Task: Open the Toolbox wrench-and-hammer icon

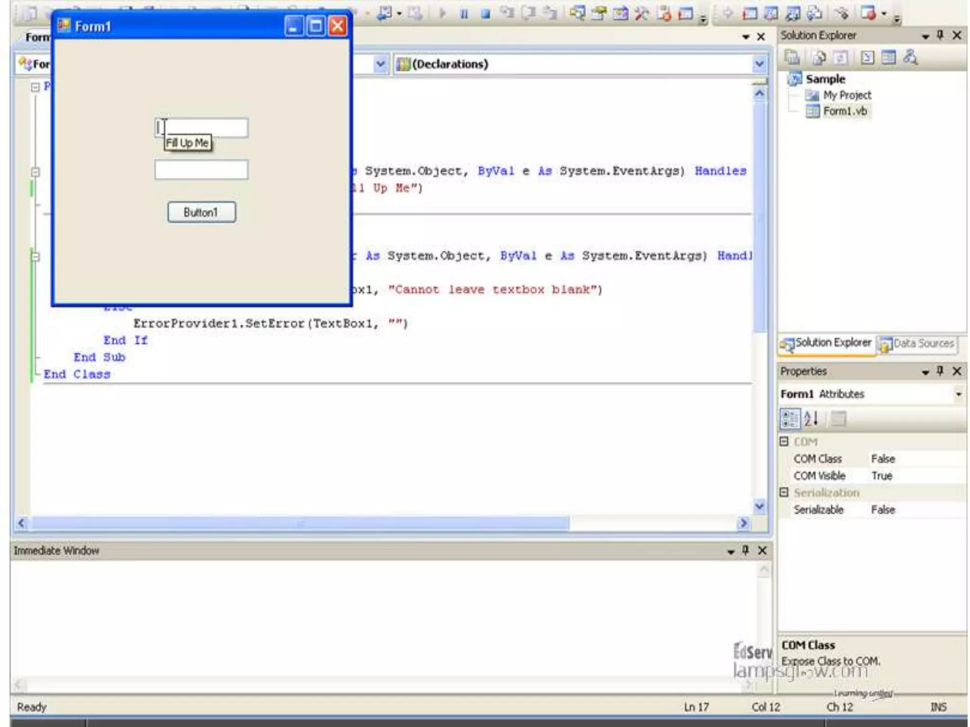Action: 642,13
